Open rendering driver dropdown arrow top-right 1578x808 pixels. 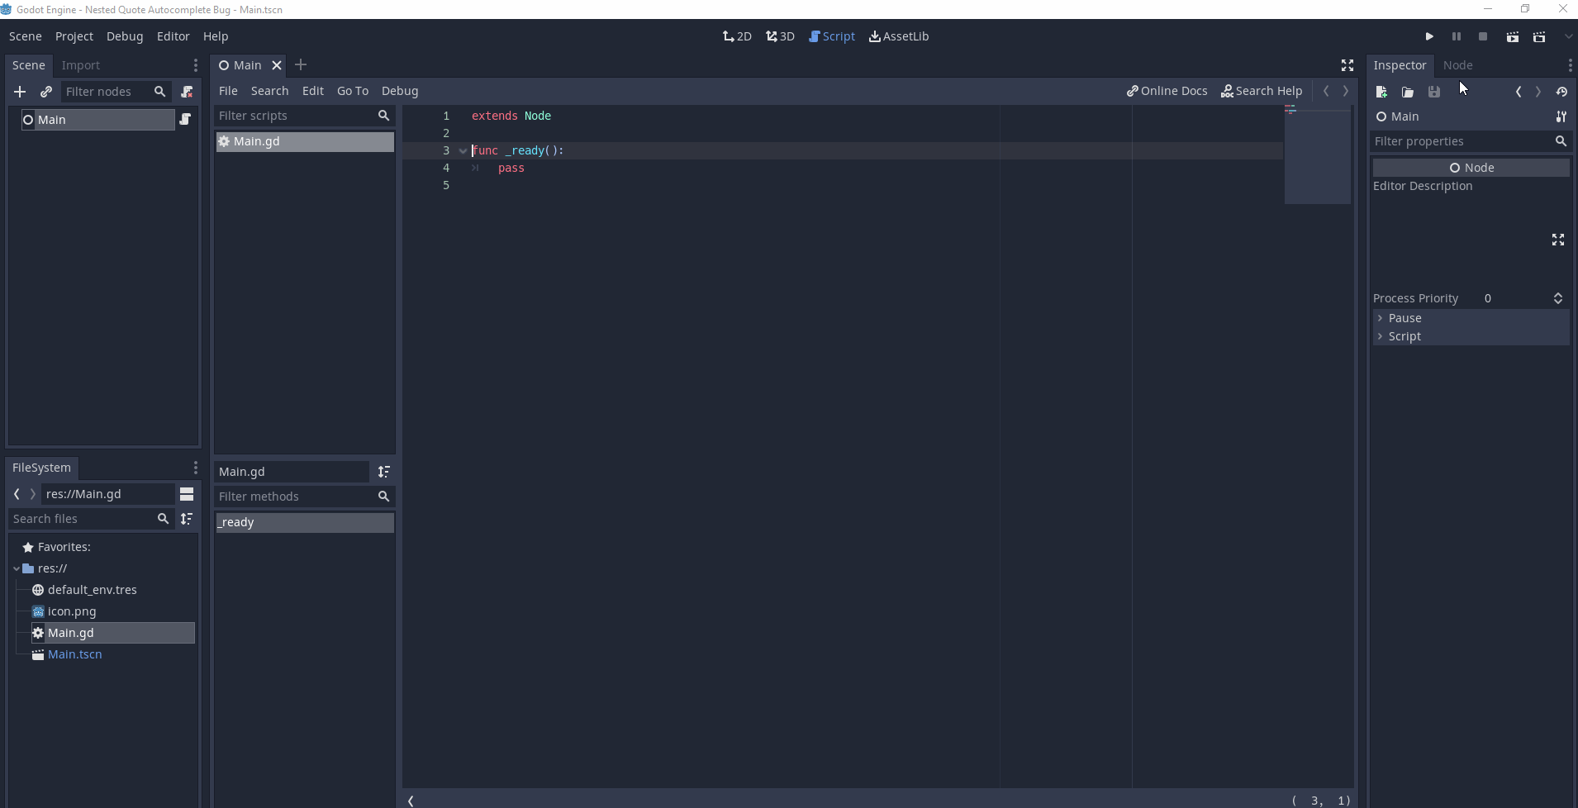pyautogui.click(x=1568, y=36)
